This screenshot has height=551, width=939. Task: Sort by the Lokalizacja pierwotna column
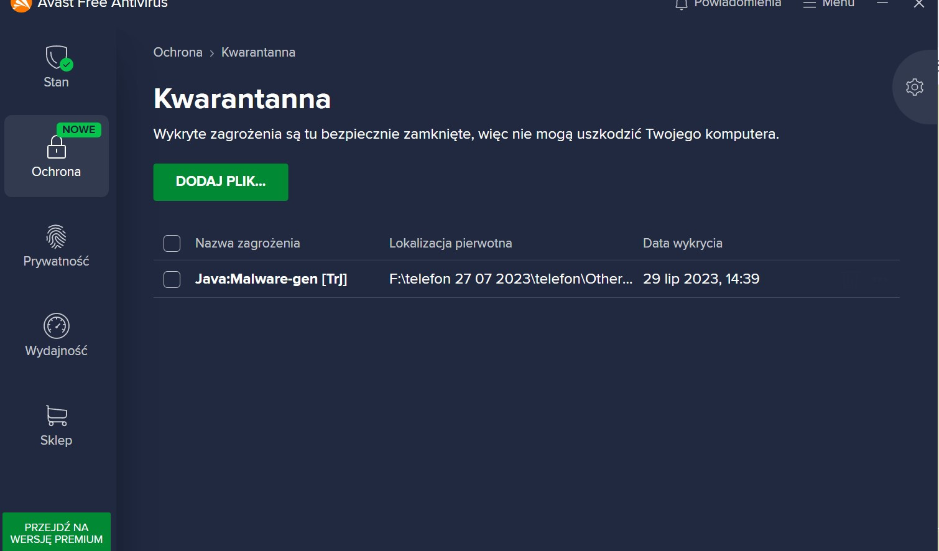pyautogui.click(x=450, y=243)
